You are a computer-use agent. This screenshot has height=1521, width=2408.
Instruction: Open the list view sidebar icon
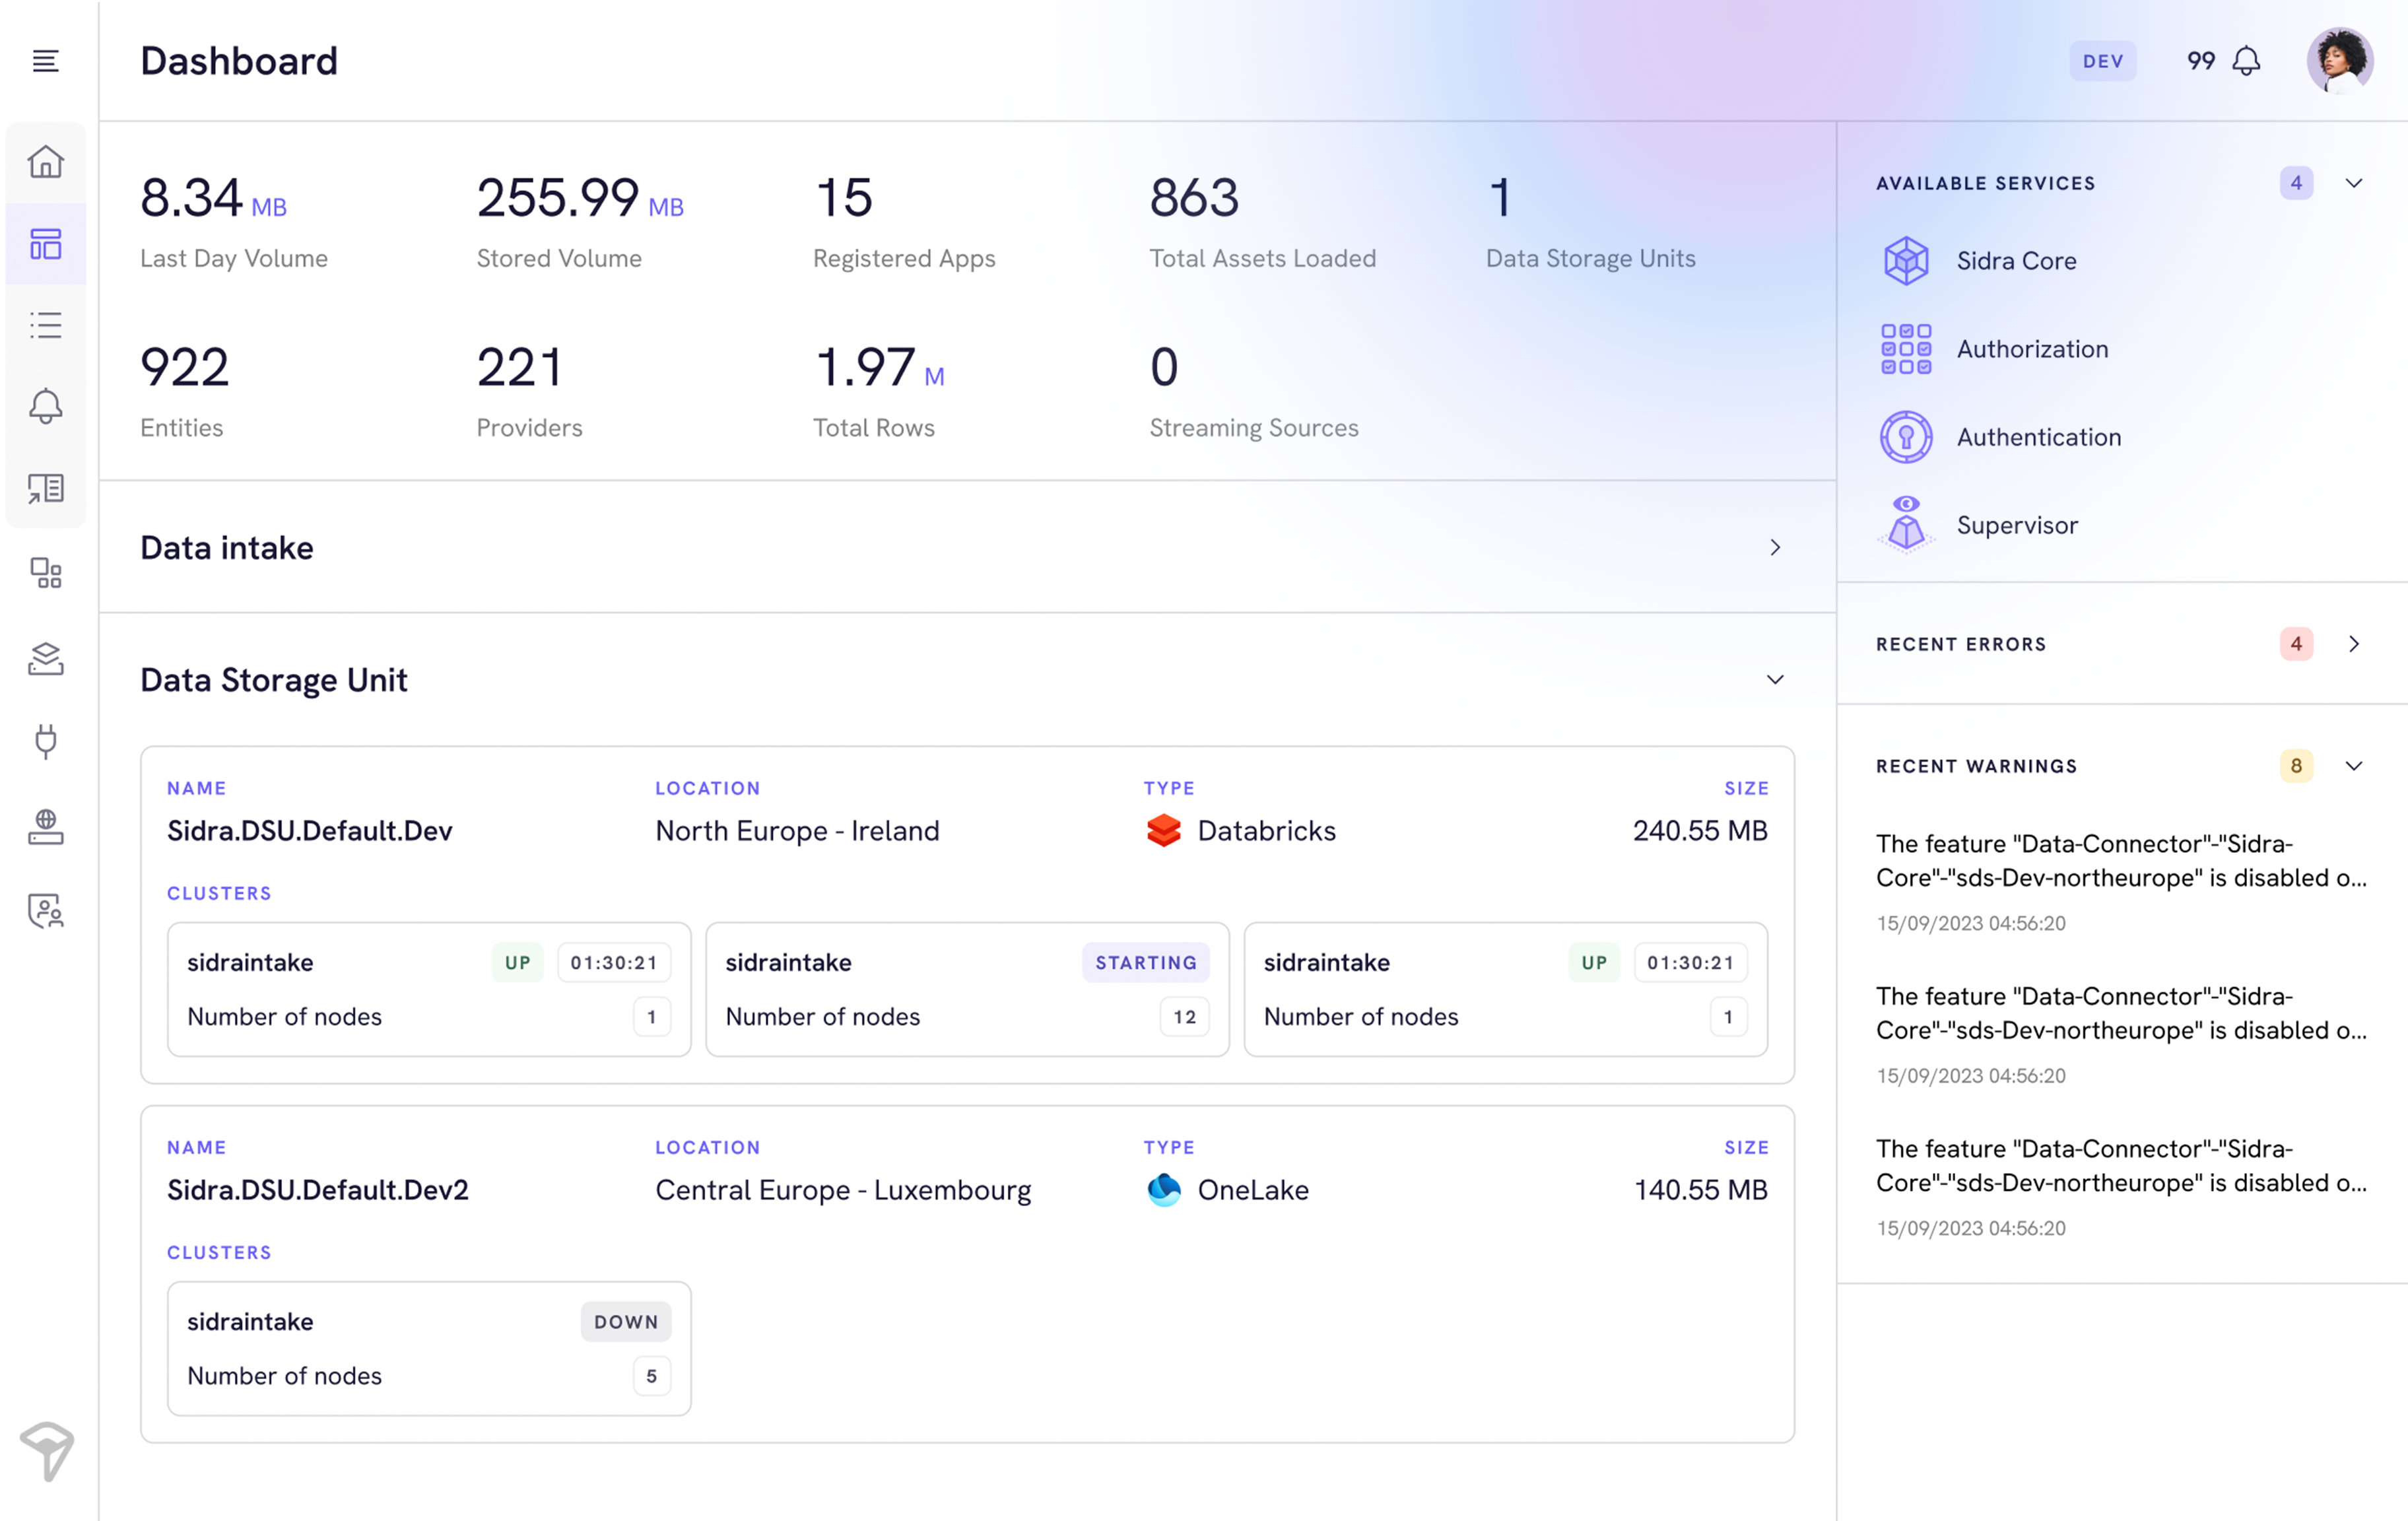coord(46,325)
